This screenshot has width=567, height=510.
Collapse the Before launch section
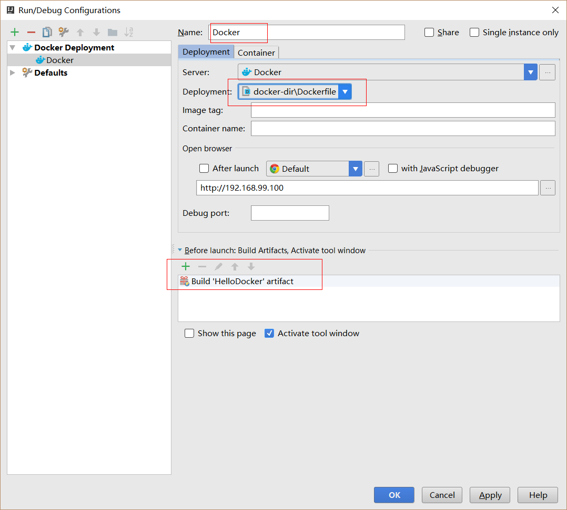pyautogui.click(x=180, y=250)
